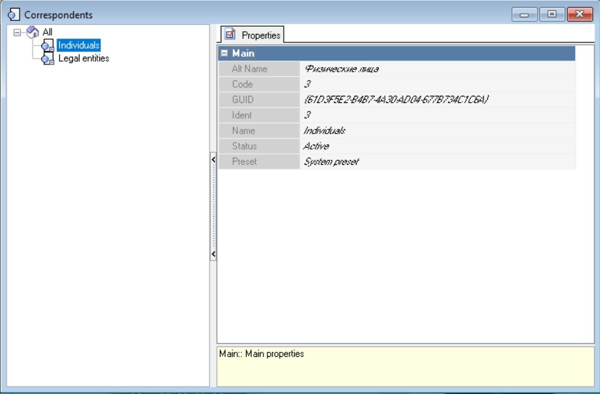Minimize the Correspondents window
600x394 pixels.
[x=524, y=14]
